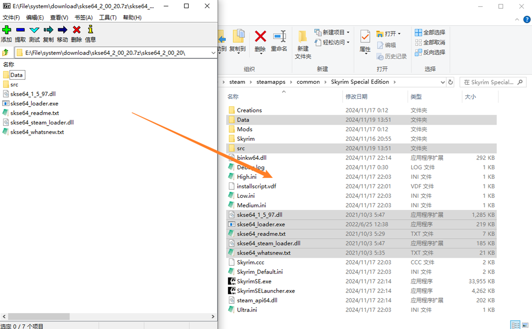Select the Data folder in 7-Zip
The height and width of the screenshot is (329, 532).
click(16, 75)
